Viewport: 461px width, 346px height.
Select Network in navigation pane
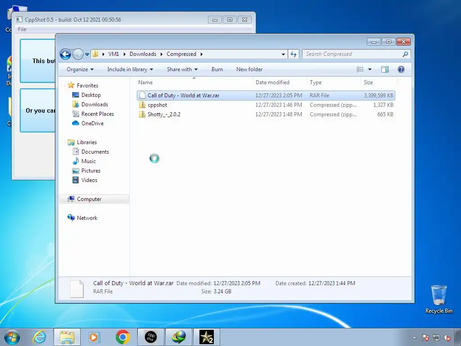click(87, 218)
